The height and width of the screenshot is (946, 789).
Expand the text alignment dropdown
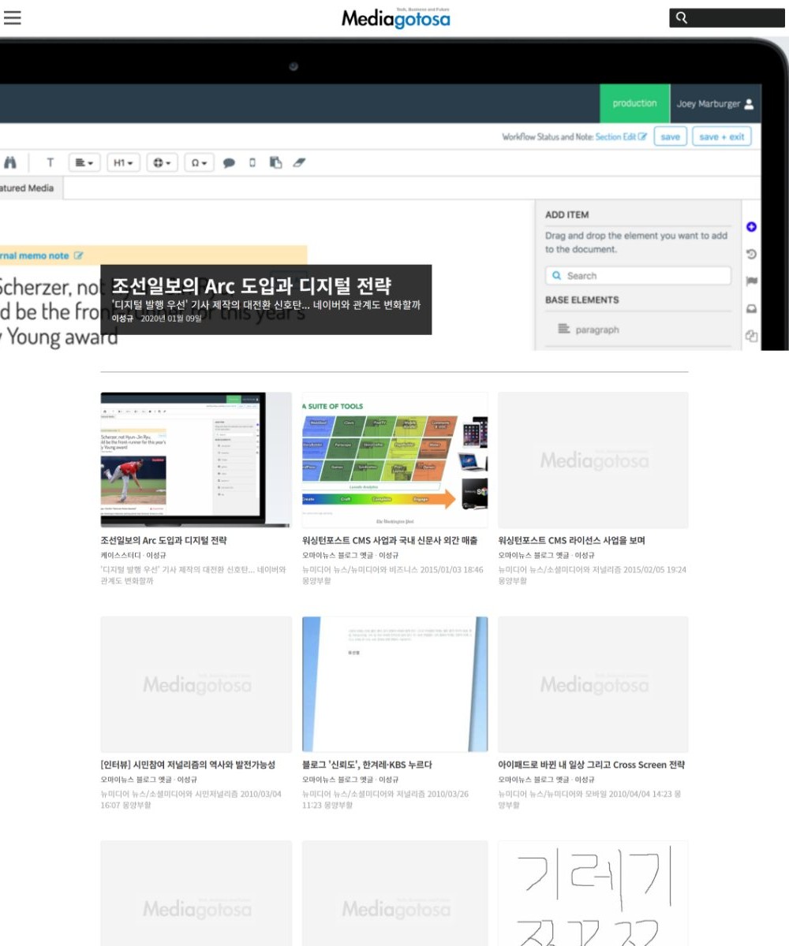coord(83,163)
